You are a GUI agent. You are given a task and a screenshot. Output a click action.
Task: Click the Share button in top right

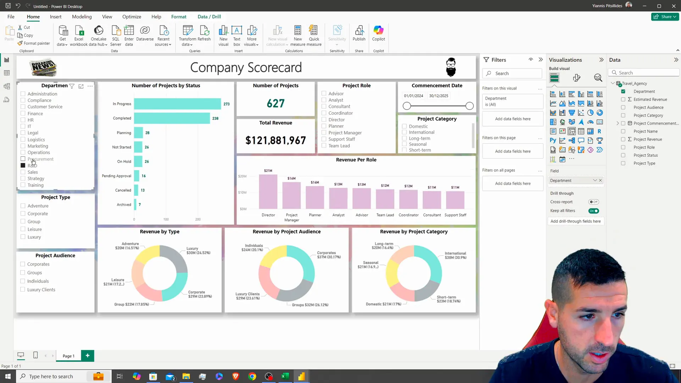click(x=665, y=16)
